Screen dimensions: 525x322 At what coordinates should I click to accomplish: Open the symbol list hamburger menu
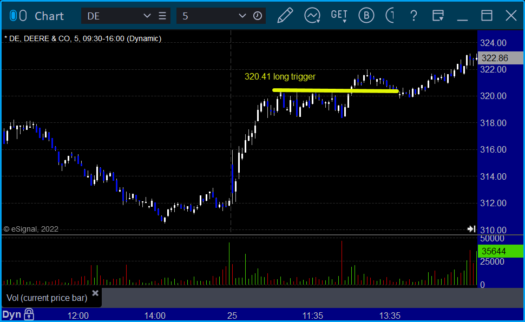[162, 16]
